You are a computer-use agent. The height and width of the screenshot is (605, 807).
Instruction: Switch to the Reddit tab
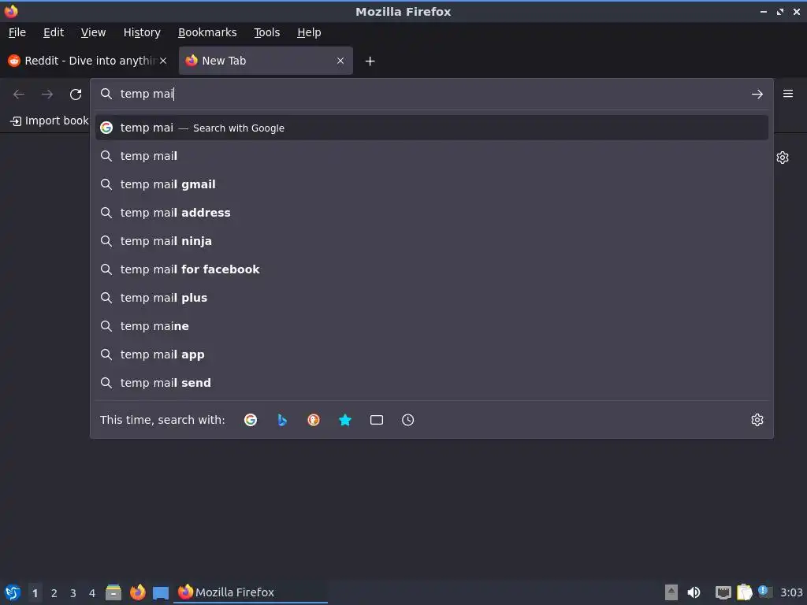click(x=87, y=61)
